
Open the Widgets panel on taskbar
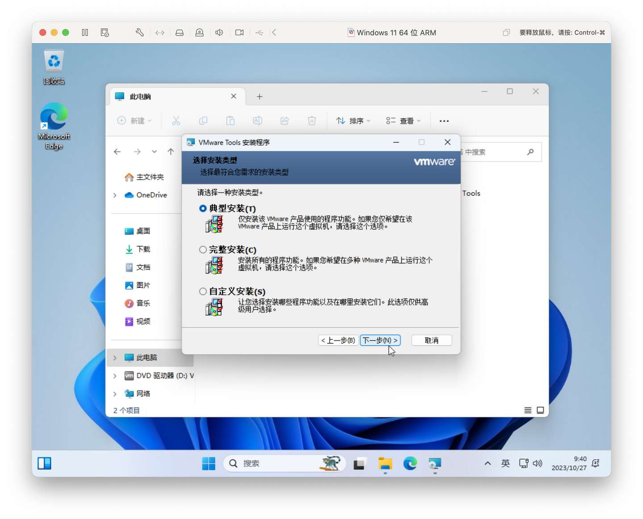[x=45, y=463]
